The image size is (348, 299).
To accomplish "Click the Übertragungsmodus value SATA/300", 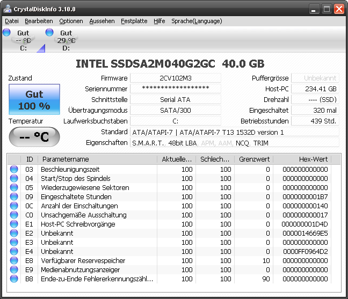I will 176,110.
